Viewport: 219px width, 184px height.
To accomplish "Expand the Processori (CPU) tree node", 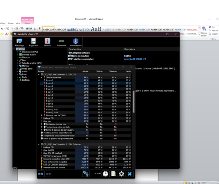I will [x=17, y=52].
